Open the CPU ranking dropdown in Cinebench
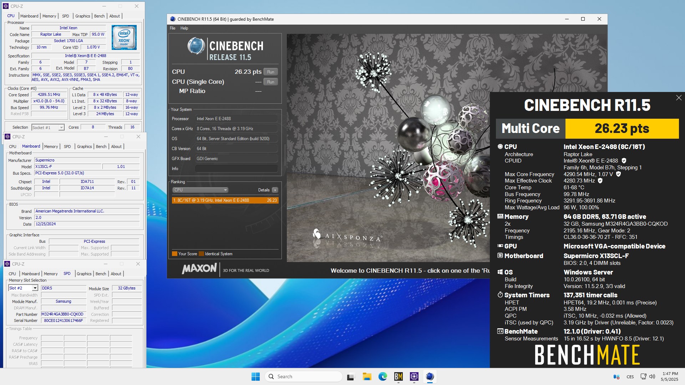This screenshot has width=685, height=385. coord(200,190)
